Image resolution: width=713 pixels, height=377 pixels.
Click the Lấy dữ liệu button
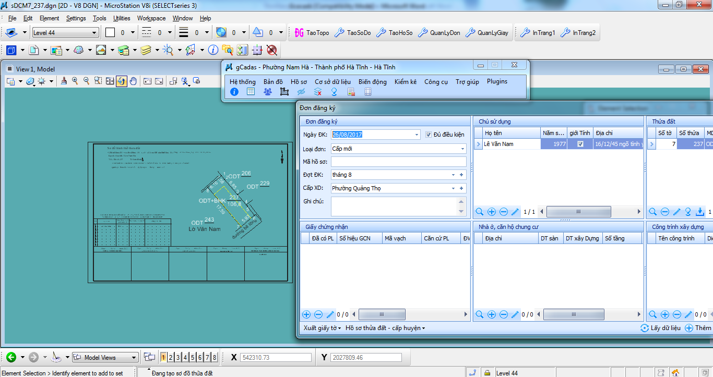[661, 328]
